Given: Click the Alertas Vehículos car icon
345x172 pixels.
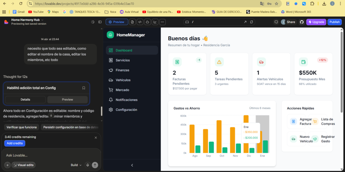Looking at the screenshot, I should [x=261, y=62].
